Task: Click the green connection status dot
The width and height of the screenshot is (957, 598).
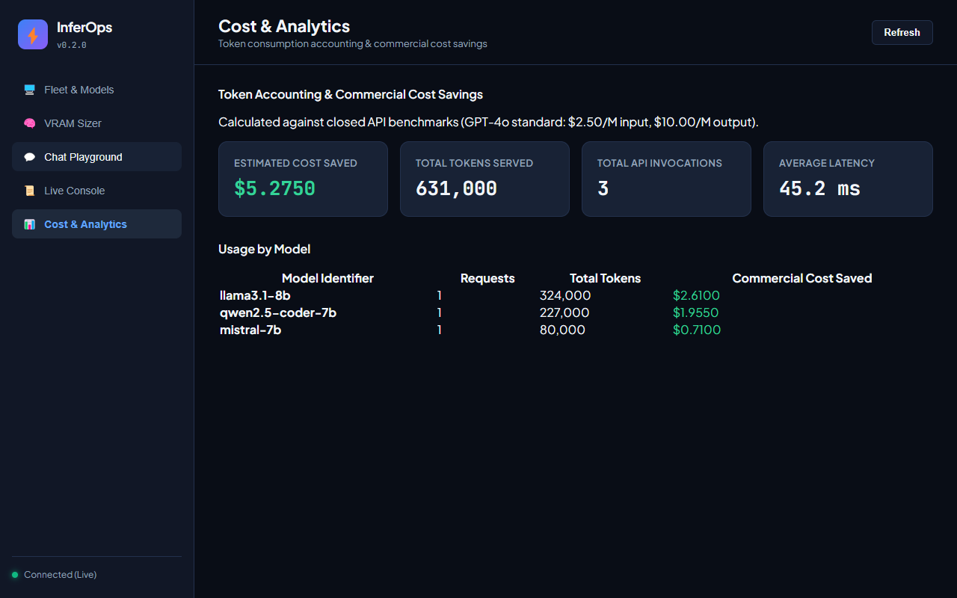Action: pos(15,575)
